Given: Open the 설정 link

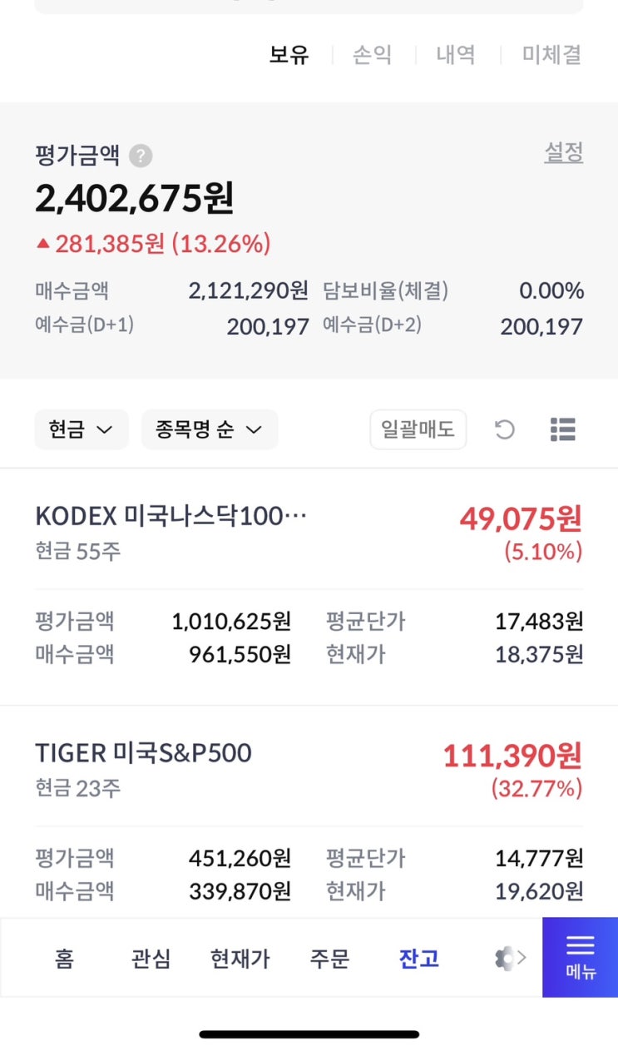Looking at the screenshot, I should (x=563, y=152).
